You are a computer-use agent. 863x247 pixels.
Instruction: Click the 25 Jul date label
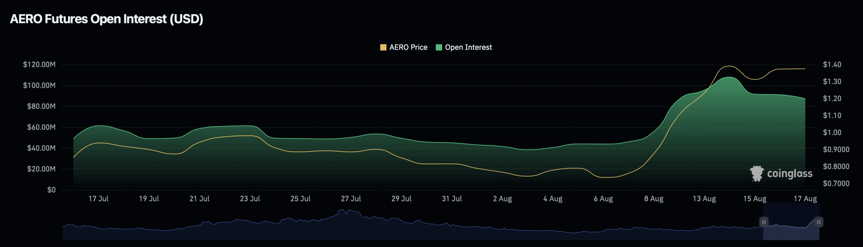click(300, 198)
